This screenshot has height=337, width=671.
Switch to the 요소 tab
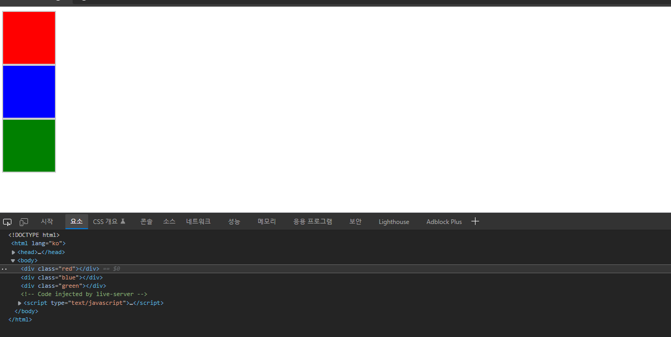pyautogui.click(x=77, y=221)
